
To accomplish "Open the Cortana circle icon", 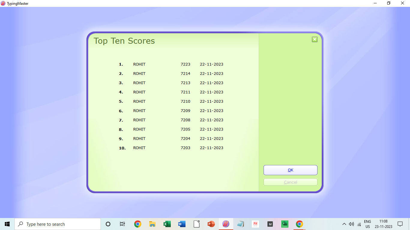I will 108,224.
